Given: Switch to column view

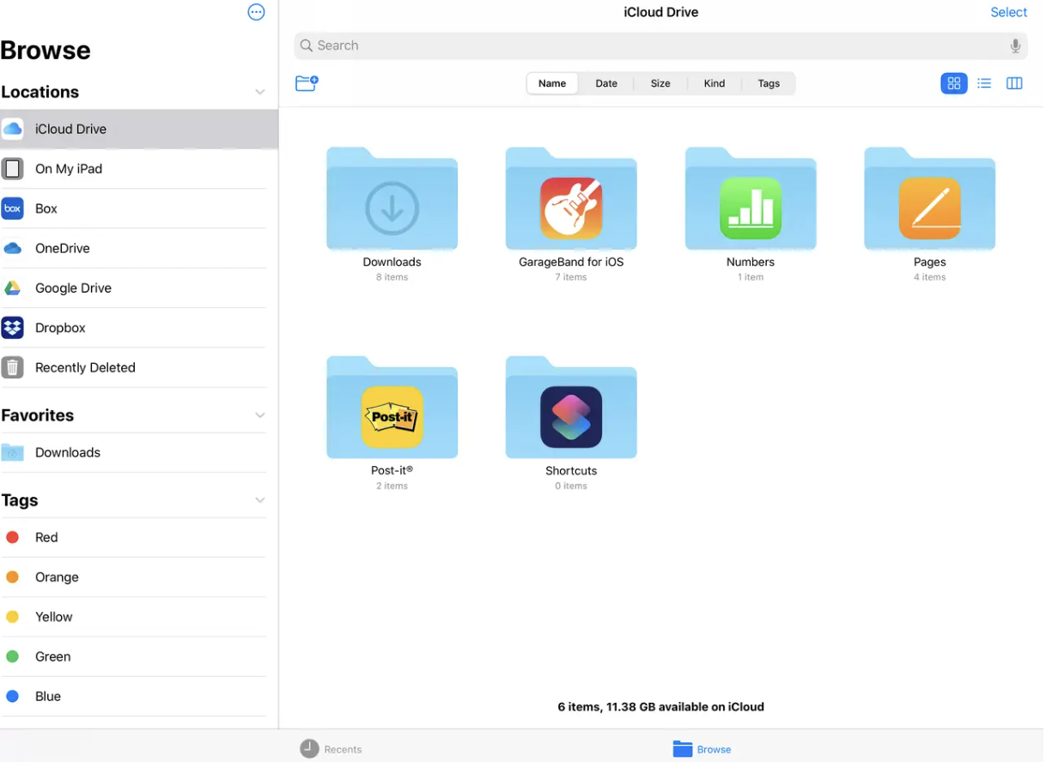Looking at the screenshot, I should click(x=1014, y=83).
